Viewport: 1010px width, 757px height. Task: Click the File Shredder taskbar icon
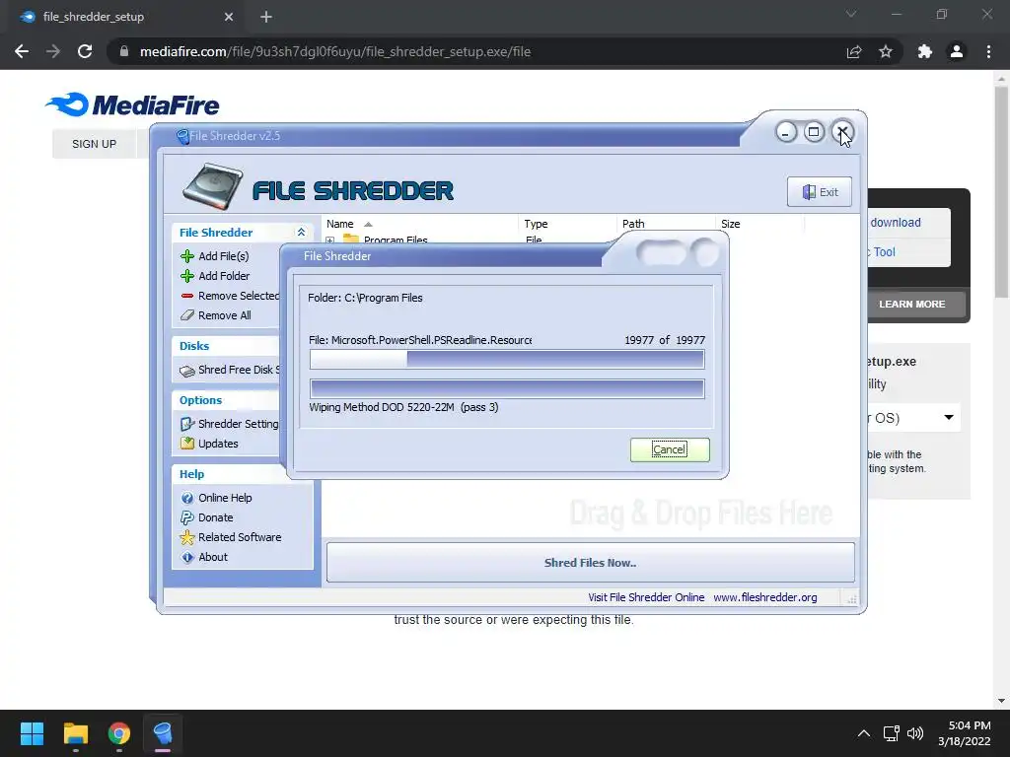pyautogui.click(x=163, y=733)
